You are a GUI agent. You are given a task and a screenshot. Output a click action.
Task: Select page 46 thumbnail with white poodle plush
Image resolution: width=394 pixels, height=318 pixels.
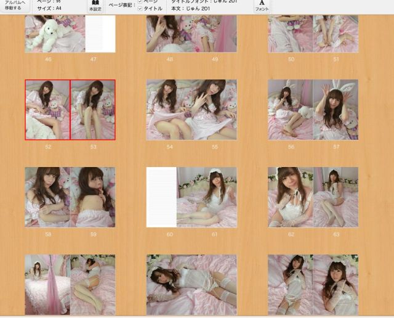point(55,34)
